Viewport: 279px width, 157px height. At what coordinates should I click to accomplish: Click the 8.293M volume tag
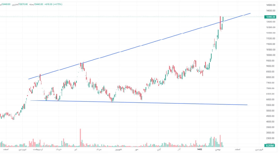coord(270,146)
